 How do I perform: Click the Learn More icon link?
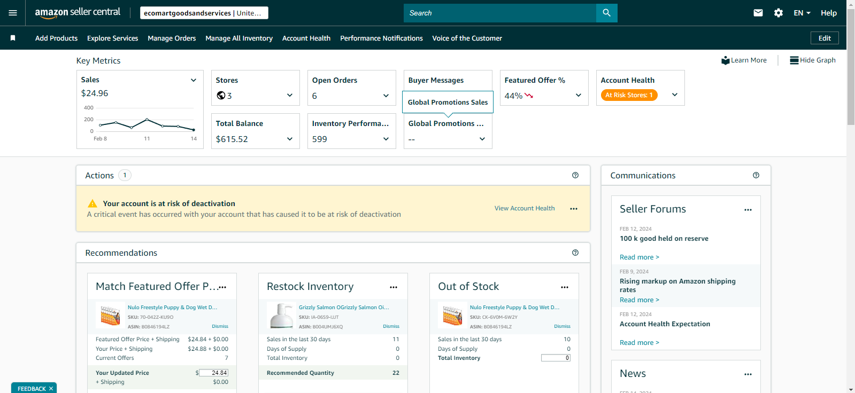(x=744, y=60)
